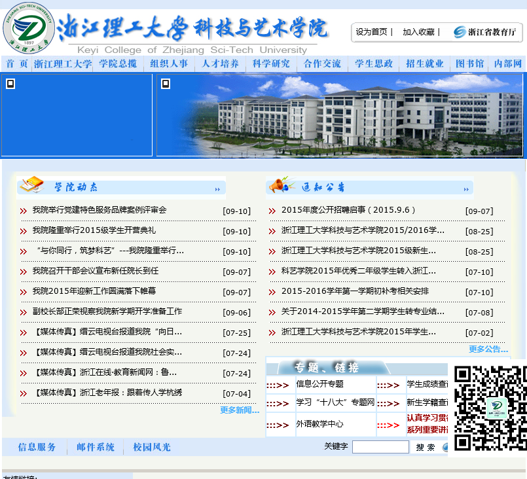Viewport: 527px width, 479px height.
Task: Click 设为首页 link
Action: tap(371, 32)
